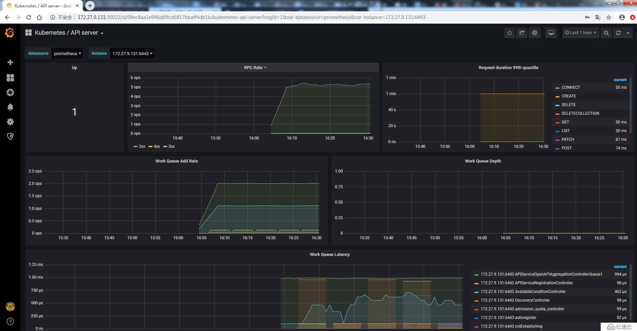Open the Create plus menu in sidebar
The height and width of the screenshot is (331, 637).
(10, 62)
